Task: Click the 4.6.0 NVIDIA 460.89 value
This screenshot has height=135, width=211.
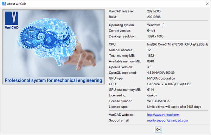Action: 161,73
